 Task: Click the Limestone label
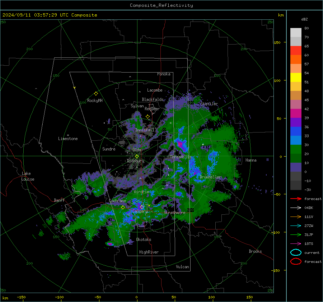point(68,139)
